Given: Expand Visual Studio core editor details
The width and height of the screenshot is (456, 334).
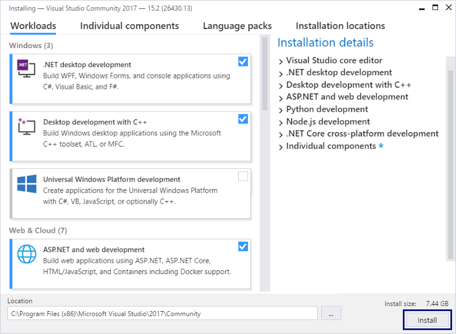Looking at the screenshot, I should point(281,62).
